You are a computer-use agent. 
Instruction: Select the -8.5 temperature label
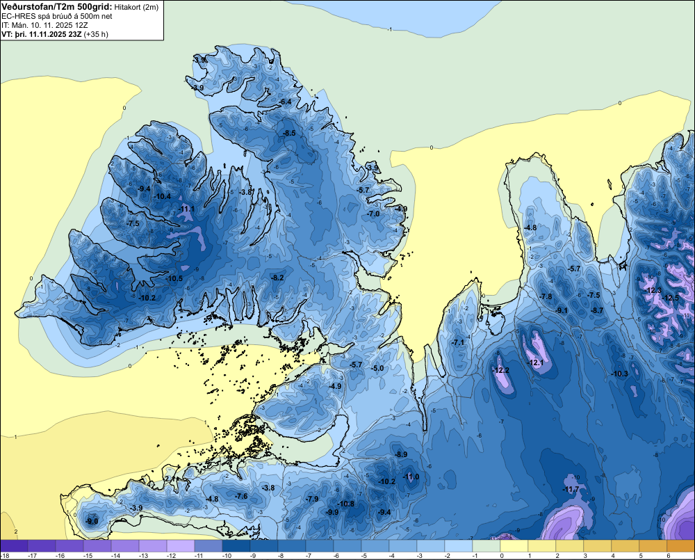[x=289, y=133]
